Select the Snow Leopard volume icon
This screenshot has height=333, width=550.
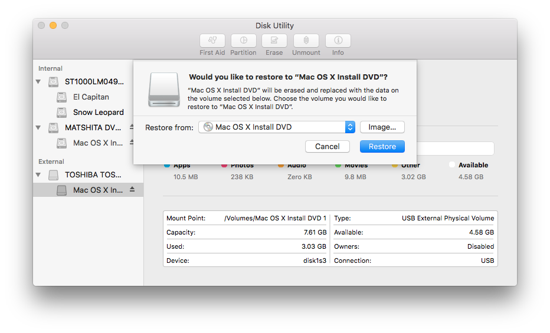[62, 113]
